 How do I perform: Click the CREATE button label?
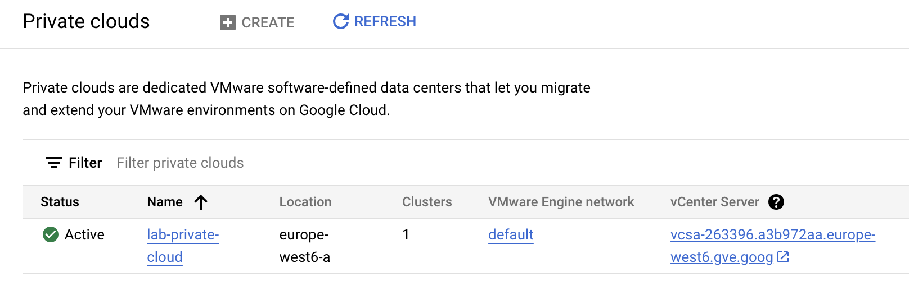coord(268,22)
